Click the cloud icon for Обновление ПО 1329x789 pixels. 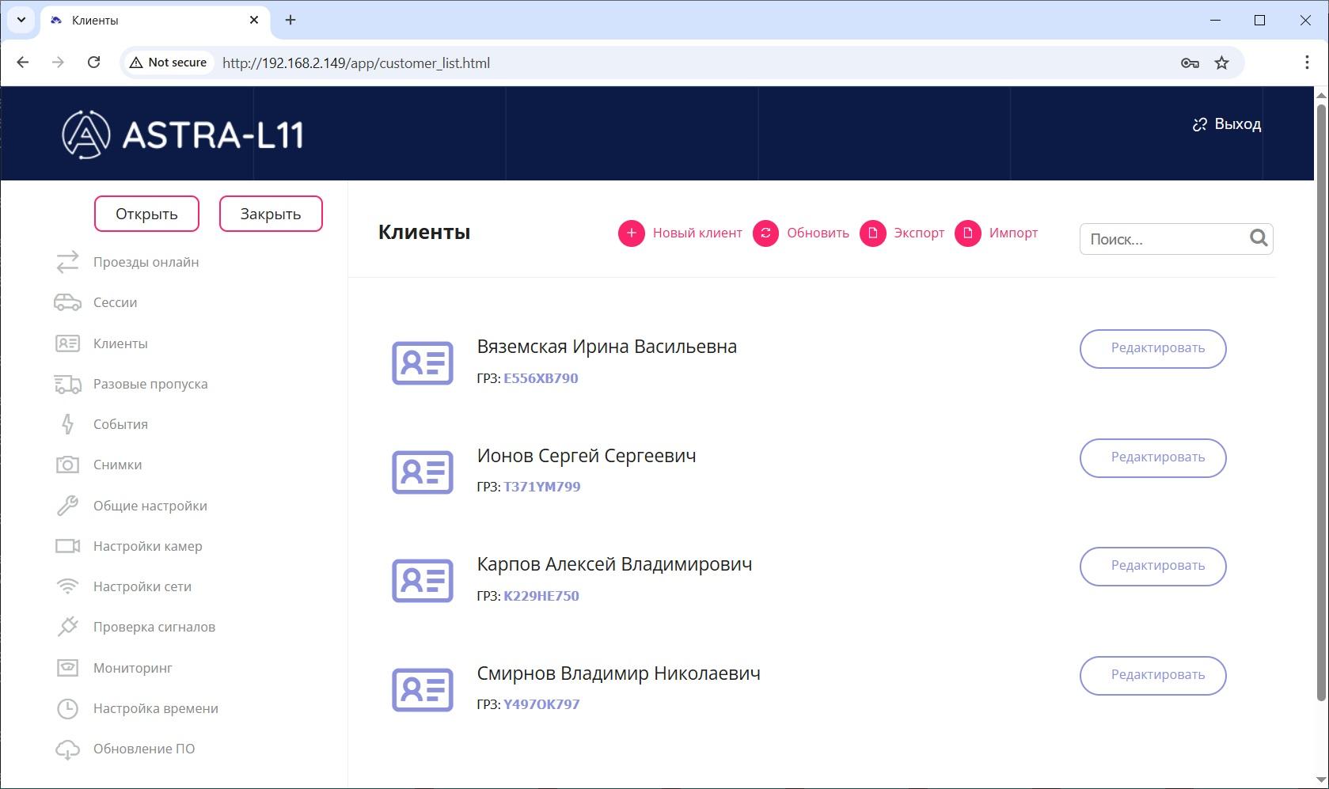[67, 749]
